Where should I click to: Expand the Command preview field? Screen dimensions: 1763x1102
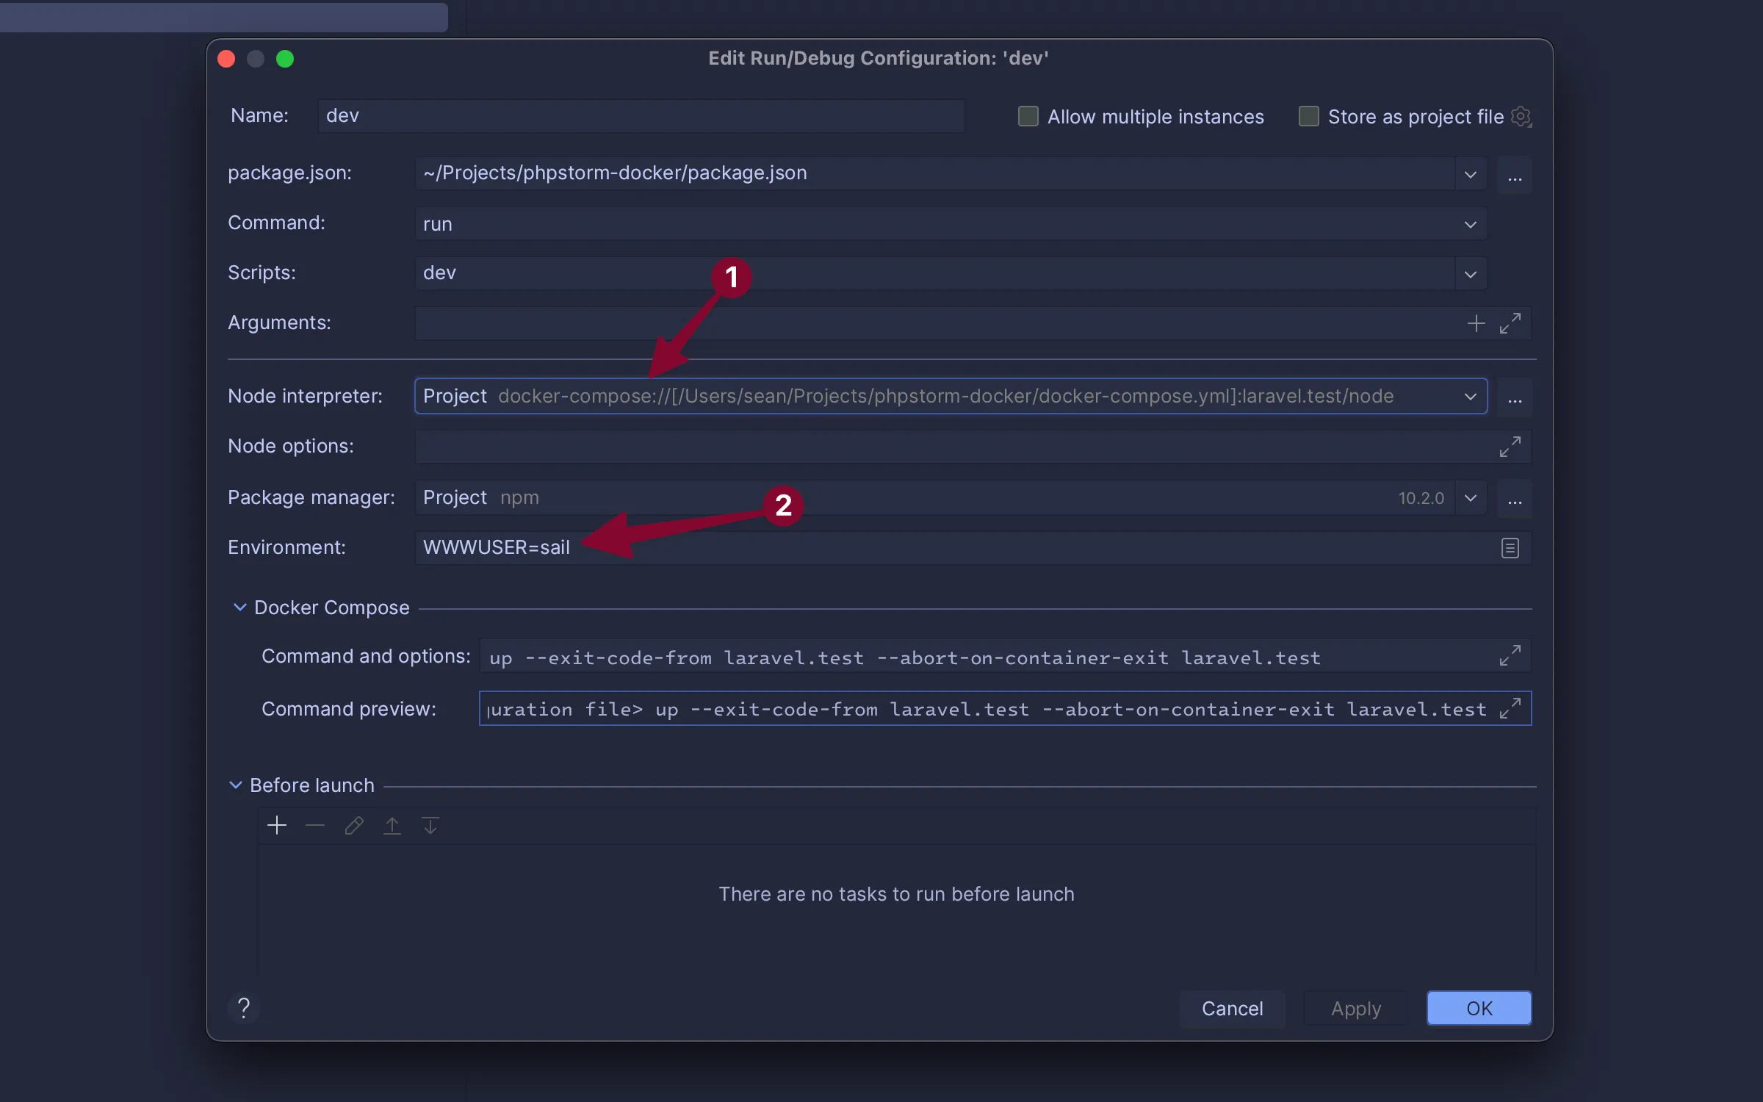point(1510,708)
